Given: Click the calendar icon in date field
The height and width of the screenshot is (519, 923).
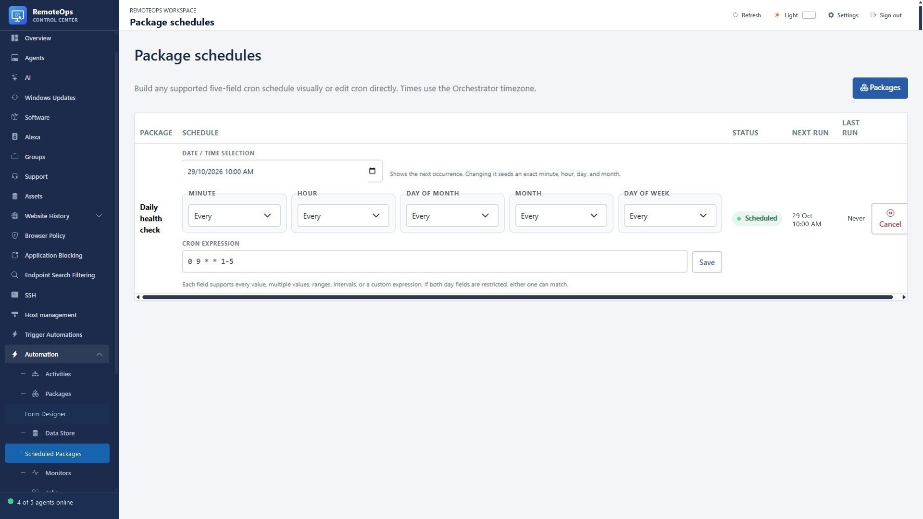Looking at the screenshot, I should click(372, 171).
